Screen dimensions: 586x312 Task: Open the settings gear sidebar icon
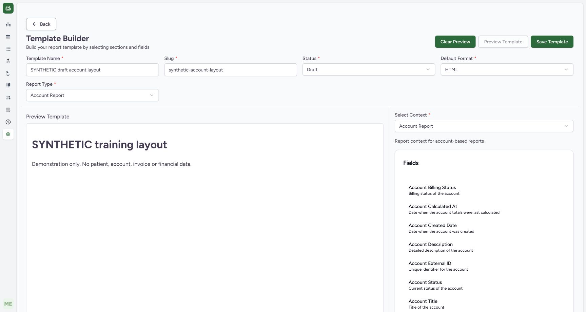[x=8, y=134]
